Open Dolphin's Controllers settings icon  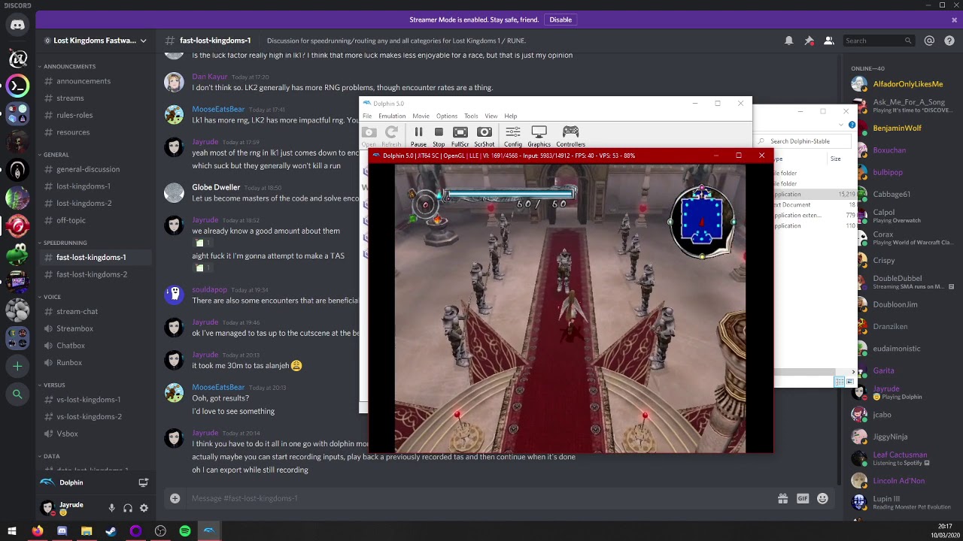pyautogui.click(x=570, y=136)
